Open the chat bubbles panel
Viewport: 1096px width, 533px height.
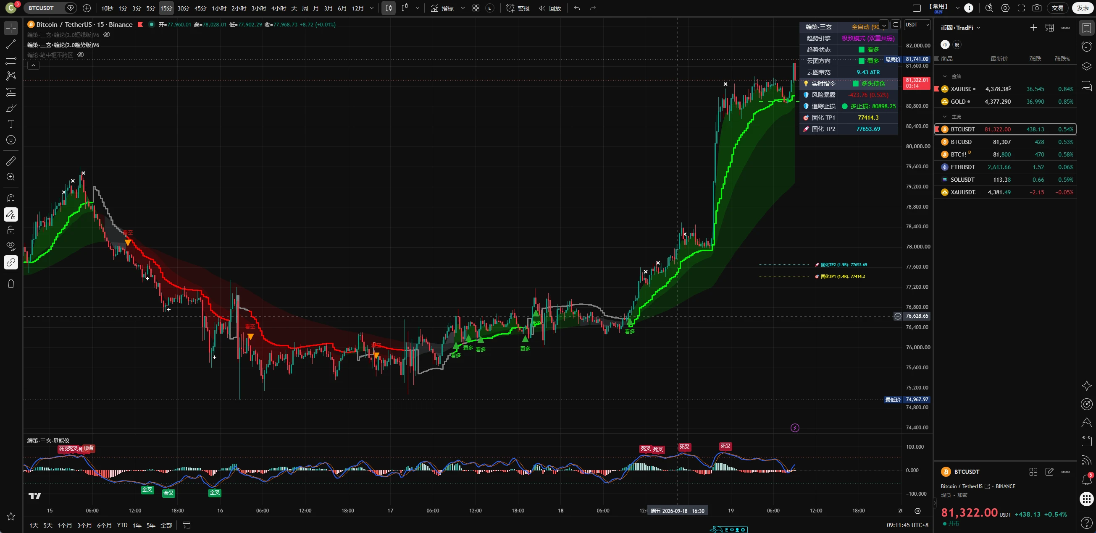tap(1087, 86)
